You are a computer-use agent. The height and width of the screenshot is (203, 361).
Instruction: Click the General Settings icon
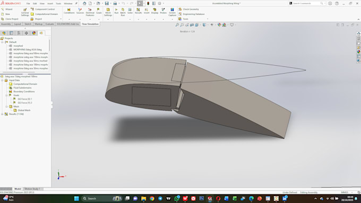click(x=25, y=12)
